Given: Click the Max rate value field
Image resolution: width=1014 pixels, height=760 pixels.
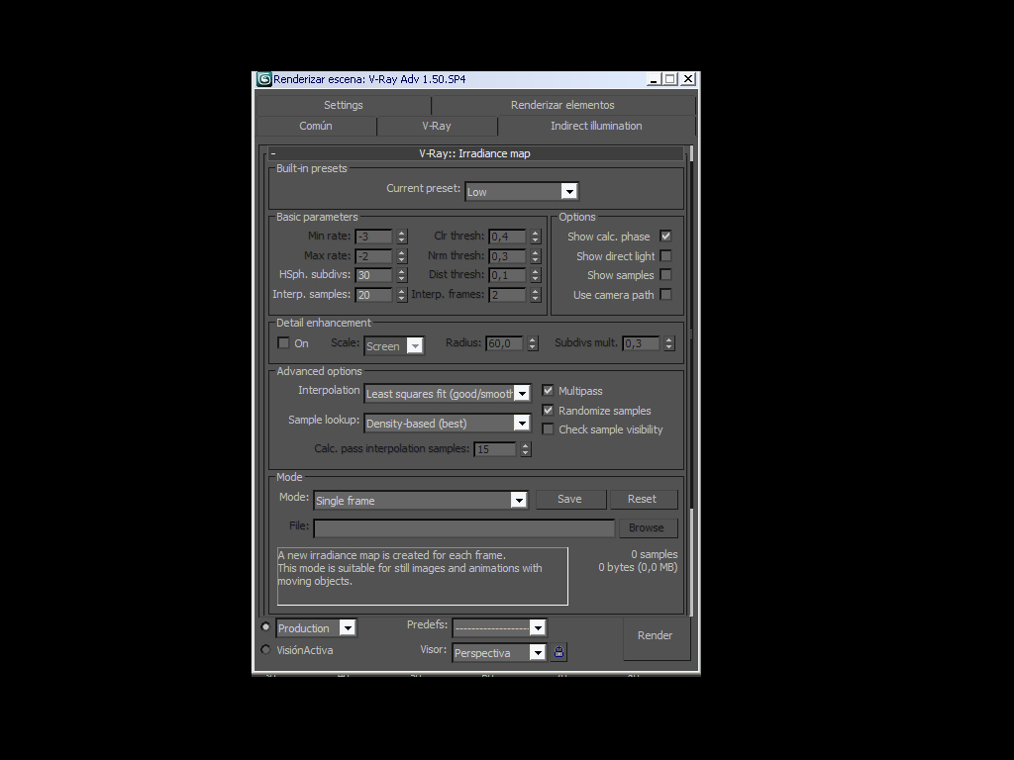Looking at the screenshot, I should point(373,256).
